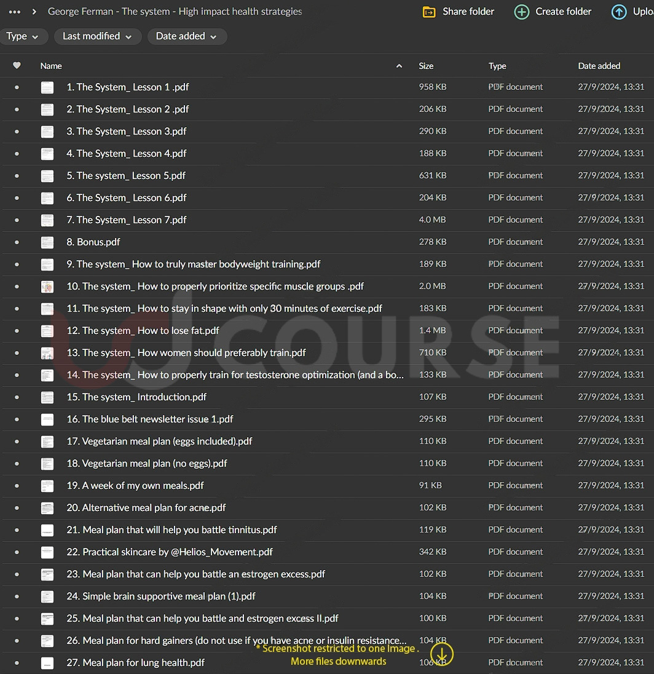This screenshot has height=674, width=654.
Task: Click the Upload arrow icon
Action: (x=619, y=12)
